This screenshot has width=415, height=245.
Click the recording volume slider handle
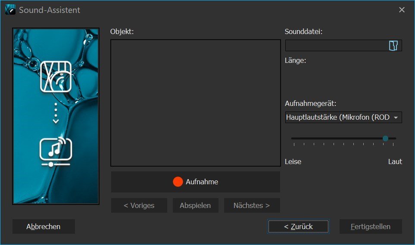(x=385, y=138)
